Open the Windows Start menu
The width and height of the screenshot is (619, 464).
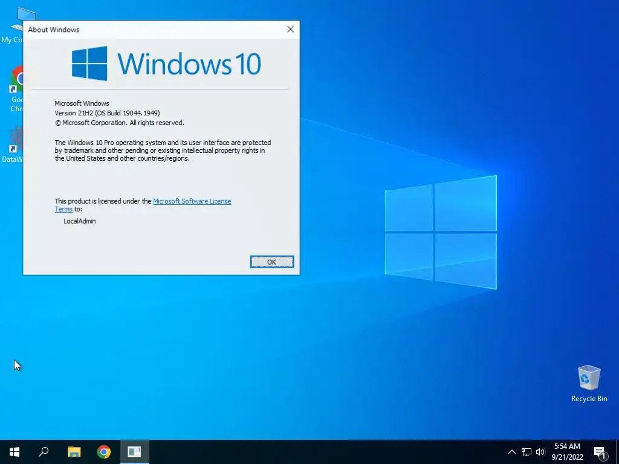coord(15,452)
